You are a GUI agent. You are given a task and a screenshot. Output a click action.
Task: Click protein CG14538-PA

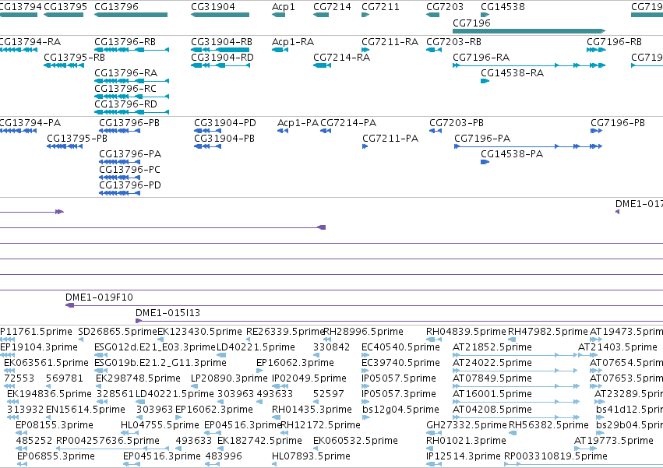(x=485, y=162)
